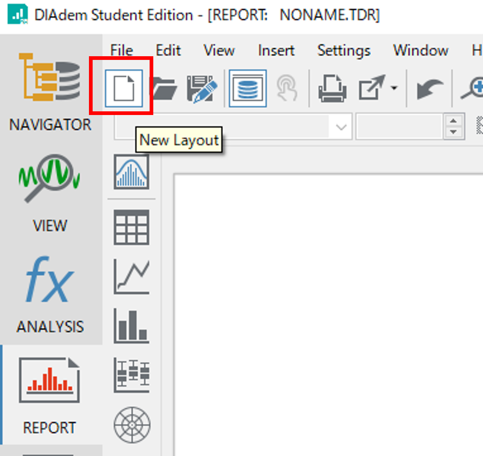Open the Settings menu
The height and width of the screenshot is (456, 483).
pyautogui.click(x=344, y=50)
